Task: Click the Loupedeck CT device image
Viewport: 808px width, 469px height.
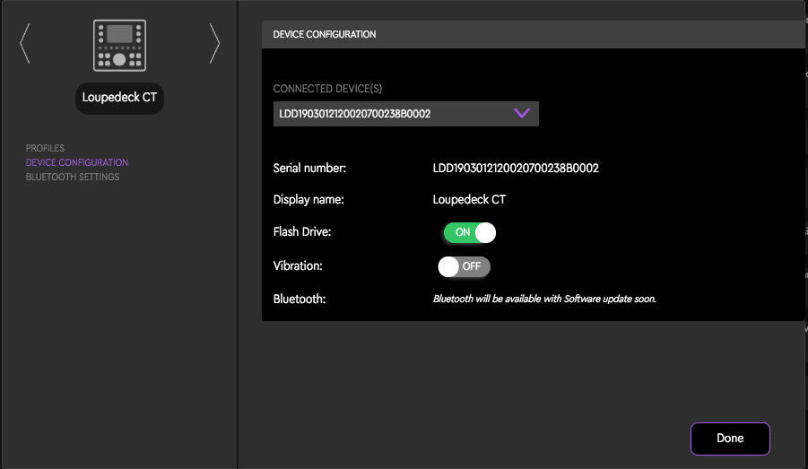Action: point(119,46)
